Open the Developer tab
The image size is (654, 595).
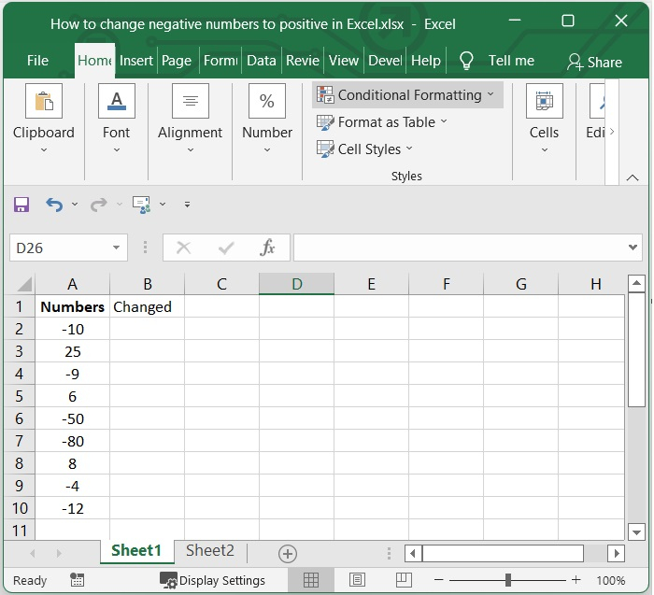pyautogui.click(x=385, y=61)
